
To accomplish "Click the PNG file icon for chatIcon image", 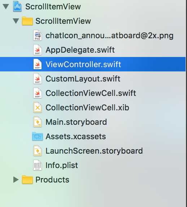I will coord(38,35).
